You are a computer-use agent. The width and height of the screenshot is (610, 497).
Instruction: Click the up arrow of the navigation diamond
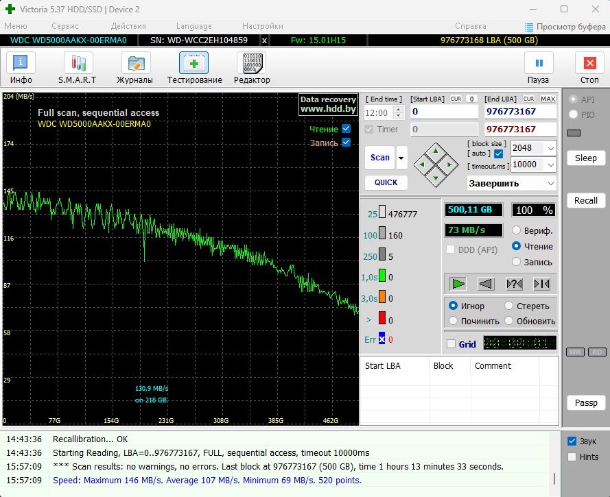436,151
